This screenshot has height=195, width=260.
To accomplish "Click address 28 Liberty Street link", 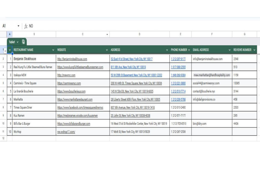I will point(135,100).
